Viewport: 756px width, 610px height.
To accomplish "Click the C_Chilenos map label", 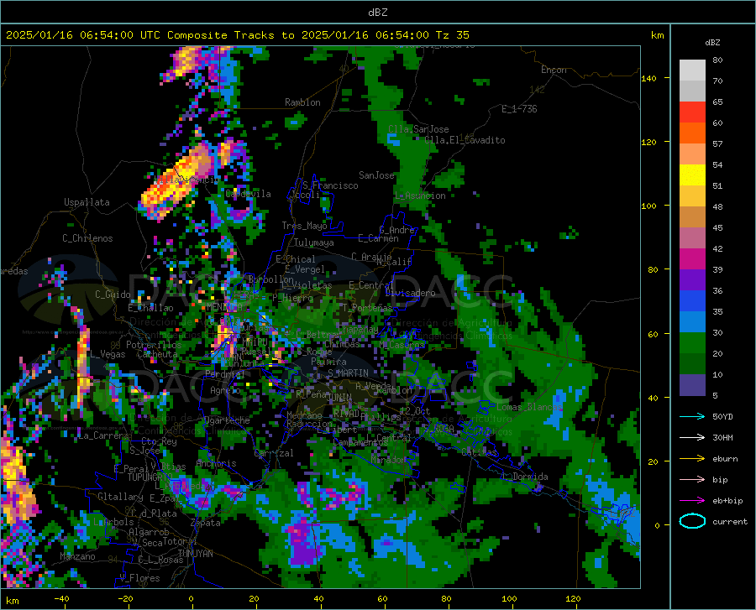I will (87, 238).
